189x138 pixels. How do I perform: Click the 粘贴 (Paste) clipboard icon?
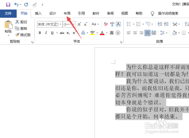[x=8, y=24]
